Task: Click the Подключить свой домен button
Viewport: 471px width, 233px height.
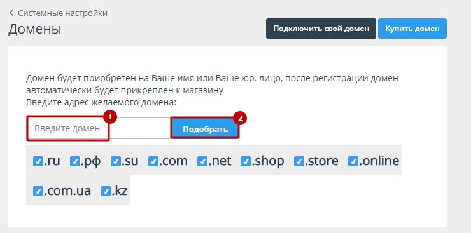Action: coord(321,29)
